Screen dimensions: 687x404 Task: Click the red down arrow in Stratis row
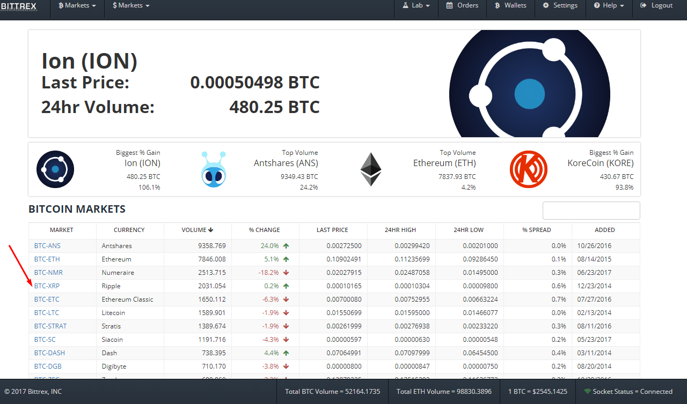click(286, 326)
